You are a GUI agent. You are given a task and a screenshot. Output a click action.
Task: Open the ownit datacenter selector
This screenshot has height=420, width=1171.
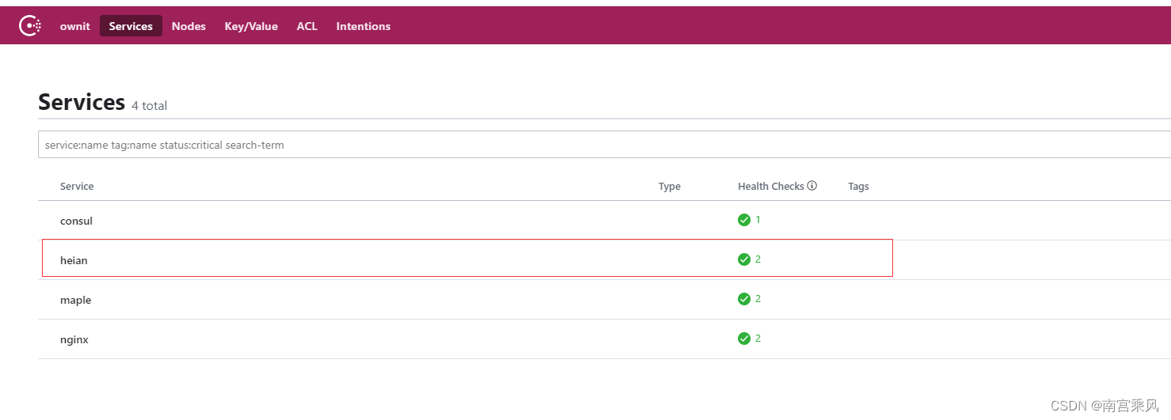[74, 26]
